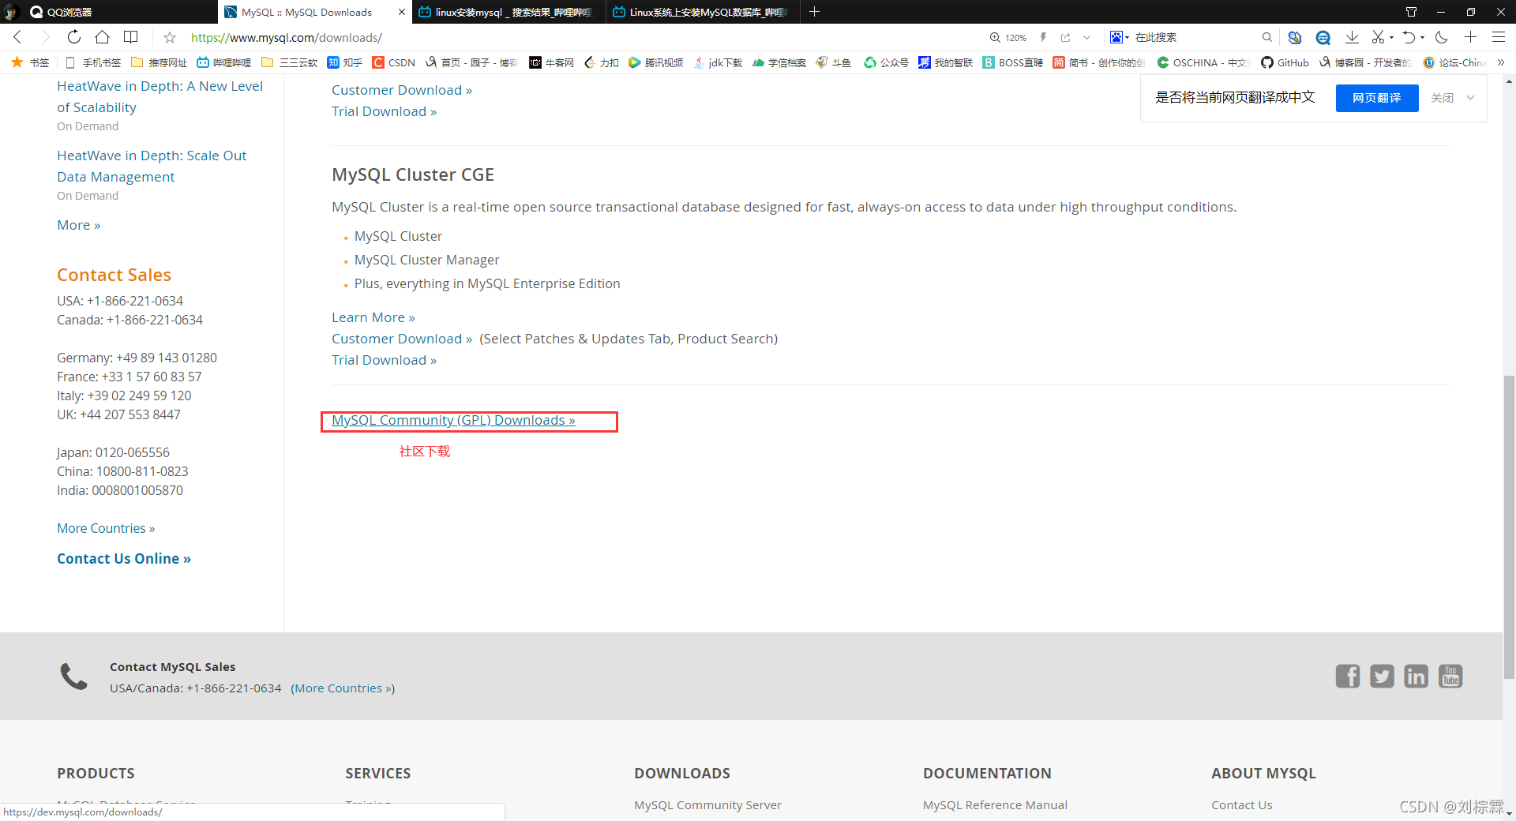Open the browser hamburger menu
Screen dimensions: 1516x821
[x=1498, y=37]
